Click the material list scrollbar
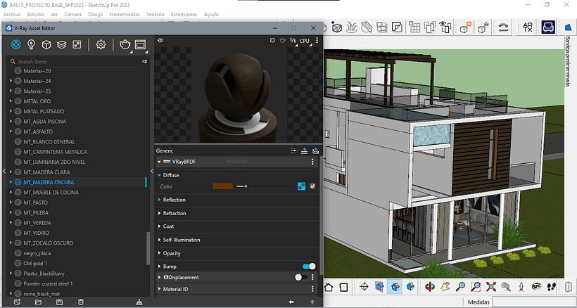Image resolution: width=577 pixels, height=308 pixels. [x=148, y=248]
